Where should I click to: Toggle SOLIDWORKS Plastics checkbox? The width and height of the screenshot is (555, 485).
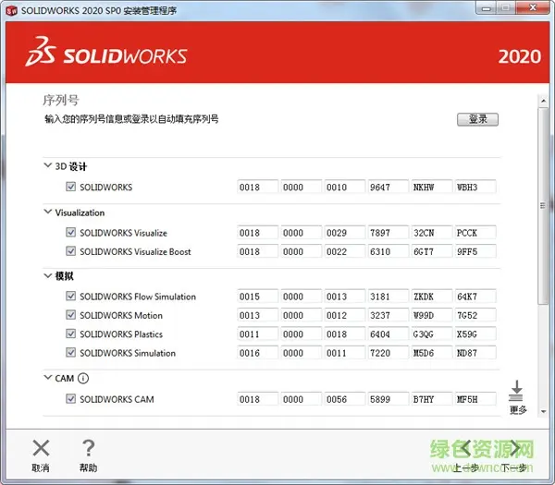(x=71, y=333)
